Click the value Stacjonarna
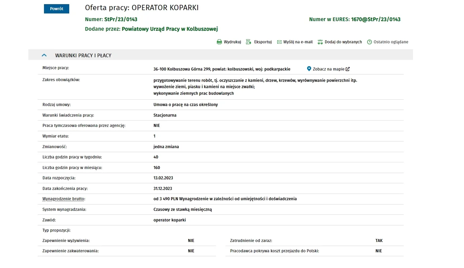The height and width of the screenshot is (268, 464). click(165, 115)
